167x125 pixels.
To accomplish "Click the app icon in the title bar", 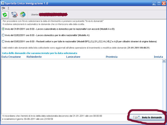I will (3, 3).
